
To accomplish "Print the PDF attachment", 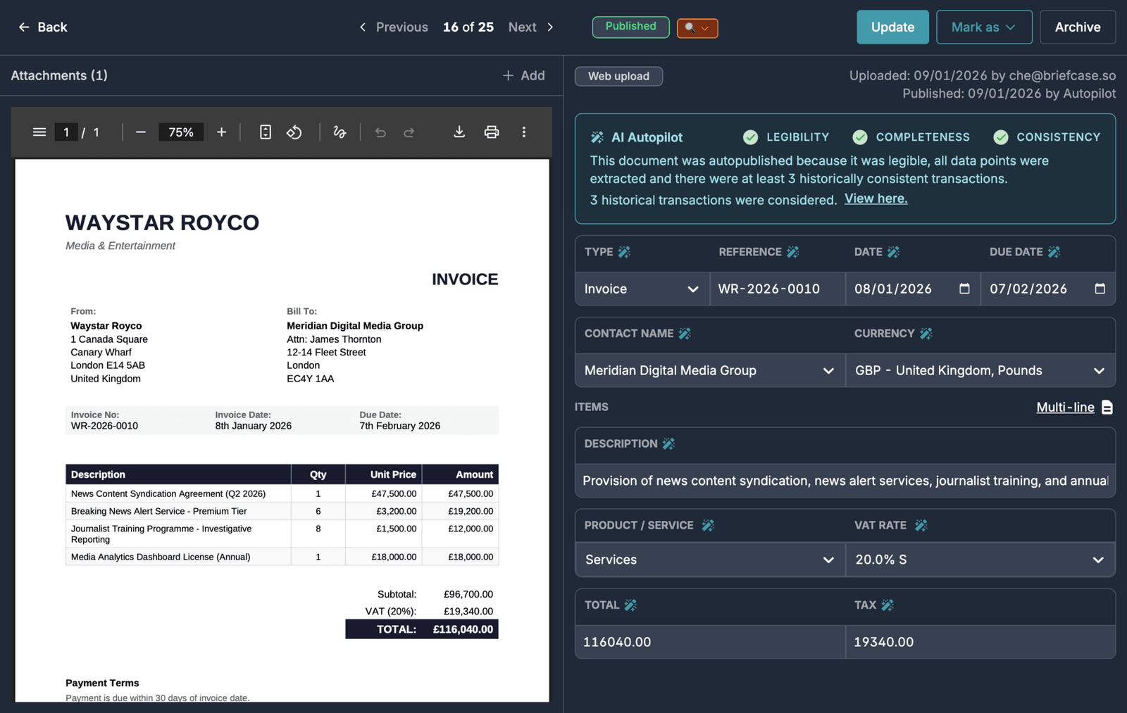I will point(492,132).
